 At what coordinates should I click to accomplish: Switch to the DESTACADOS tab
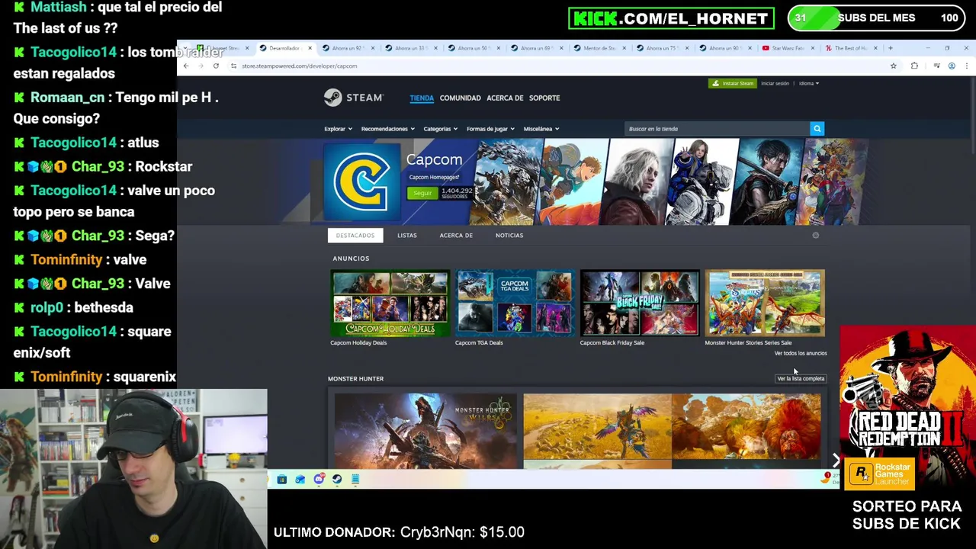coord(355,236)
